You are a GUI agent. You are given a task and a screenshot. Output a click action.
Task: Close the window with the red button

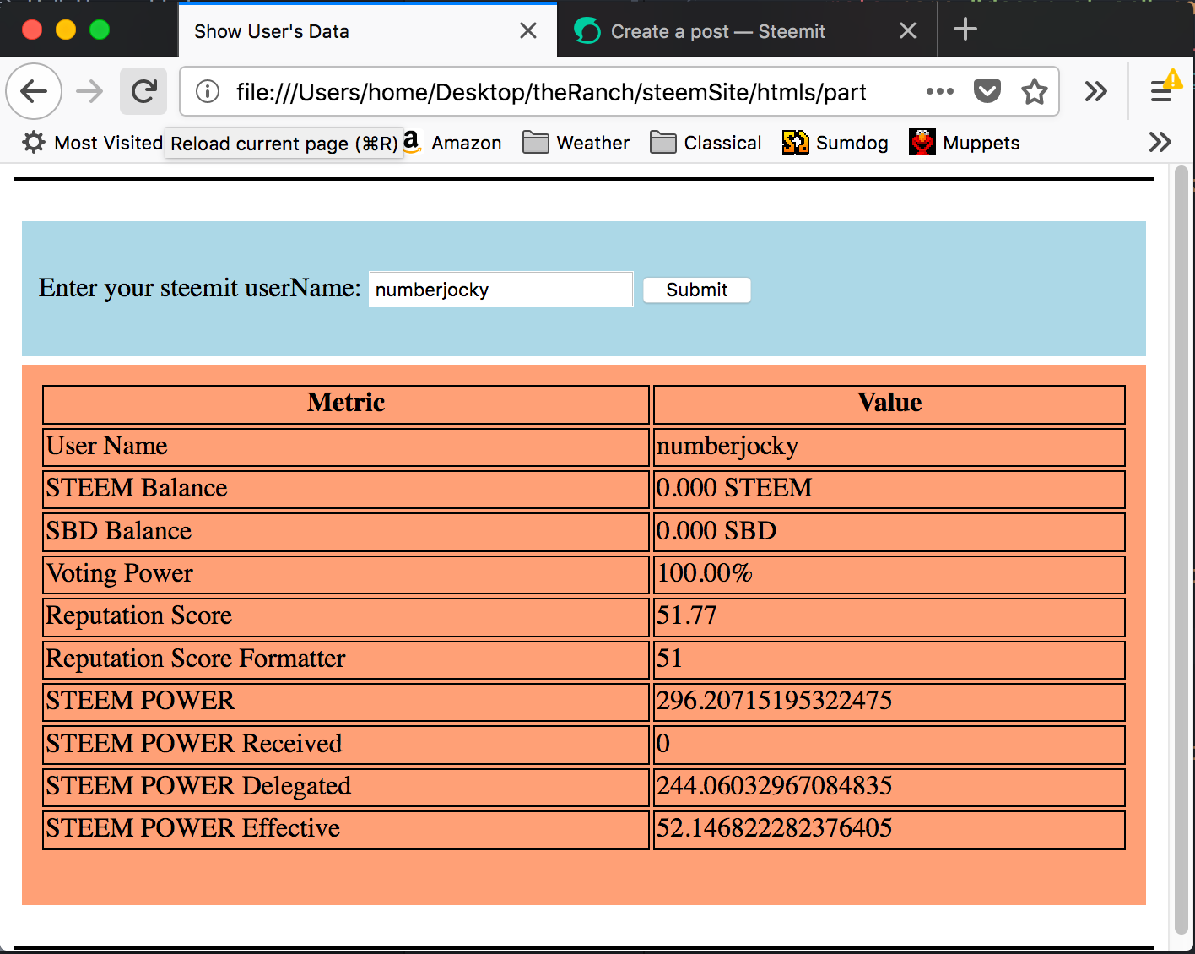(x=32, y=30)
